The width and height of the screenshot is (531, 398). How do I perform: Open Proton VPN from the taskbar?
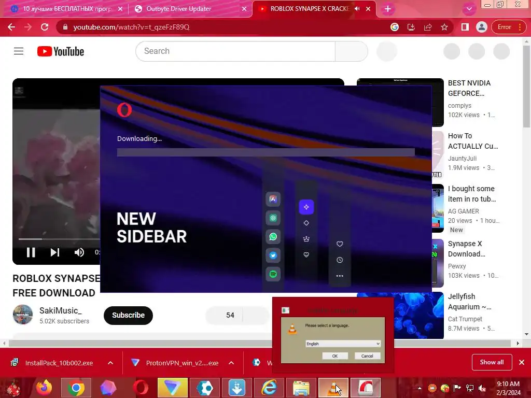(172, 388)
